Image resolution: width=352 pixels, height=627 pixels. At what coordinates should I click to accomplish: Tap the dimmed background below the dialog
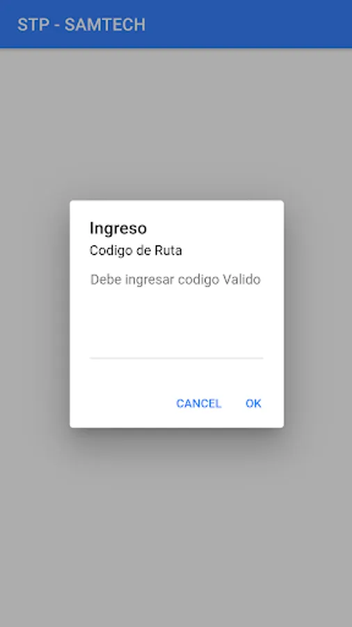(176, 528)
